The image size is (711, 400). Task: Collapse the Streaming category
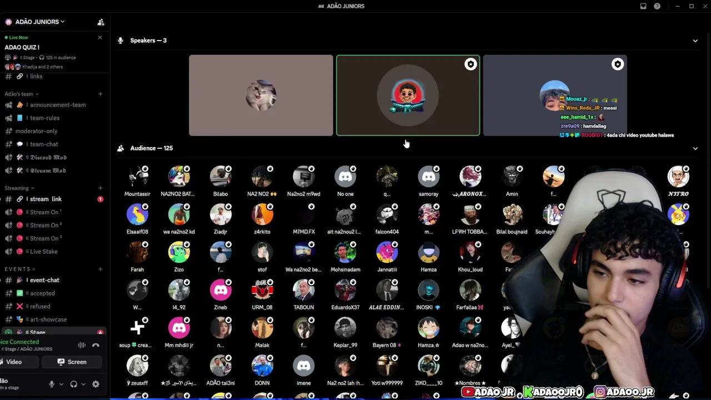pos(19,188)
